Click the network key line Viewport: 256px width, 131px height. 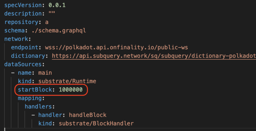coord(18,39)
